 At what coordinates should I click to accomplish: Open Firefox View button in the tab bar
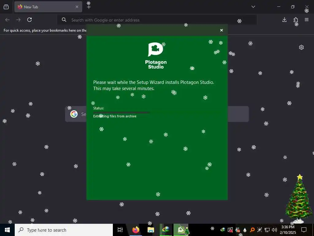tap(6, 7)
